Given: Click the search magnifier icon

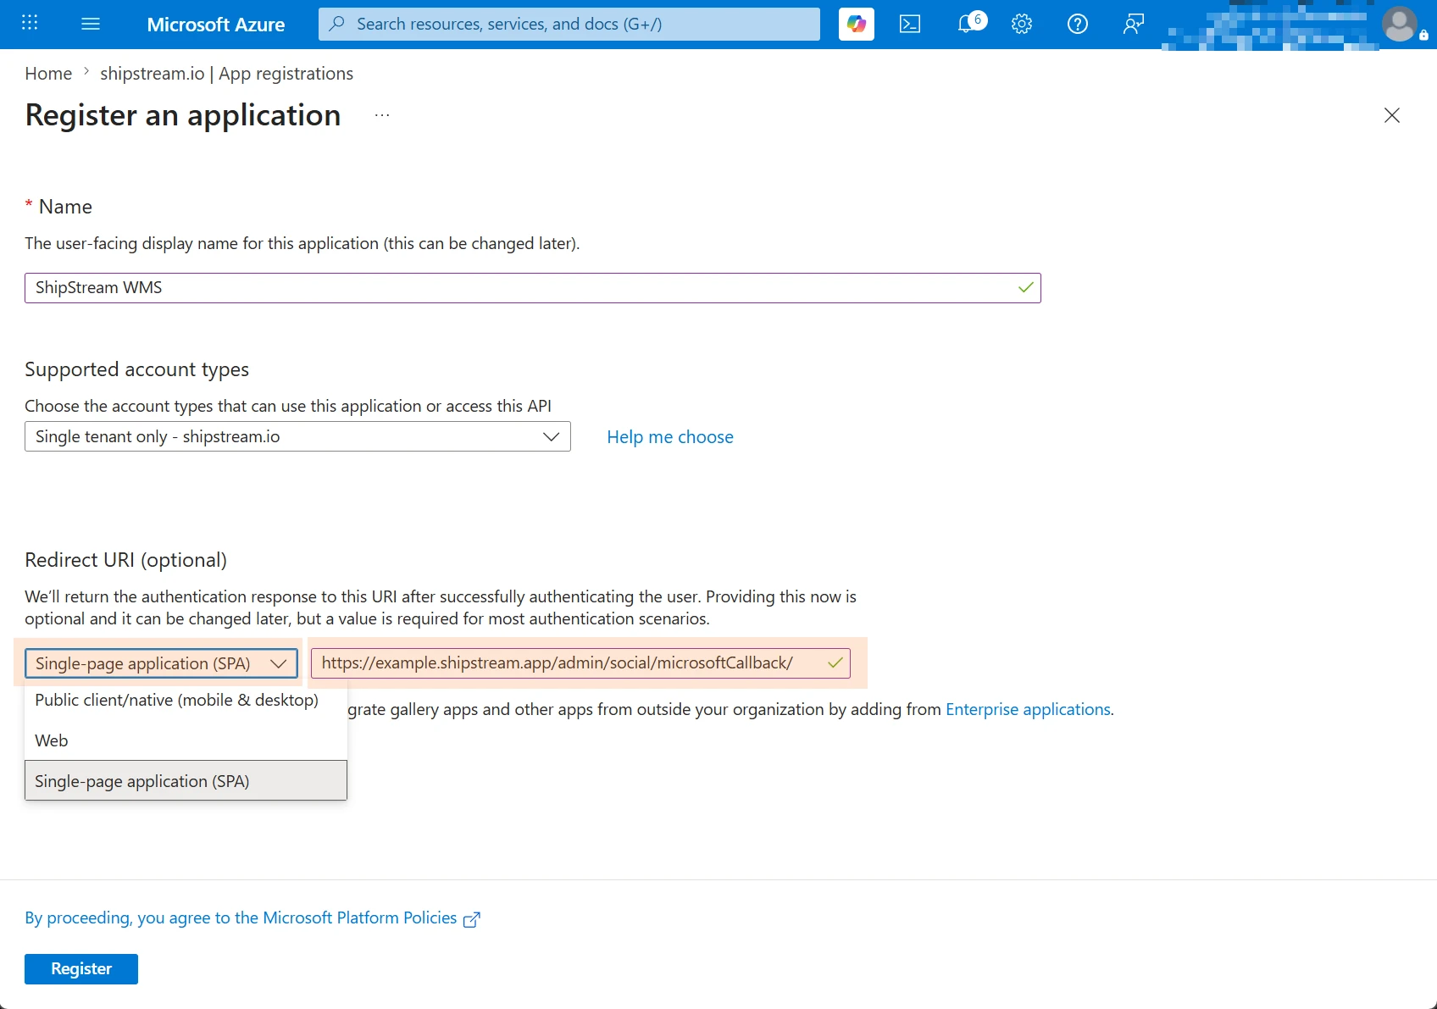Looking at the screenshot, I should tap(337, 24).
